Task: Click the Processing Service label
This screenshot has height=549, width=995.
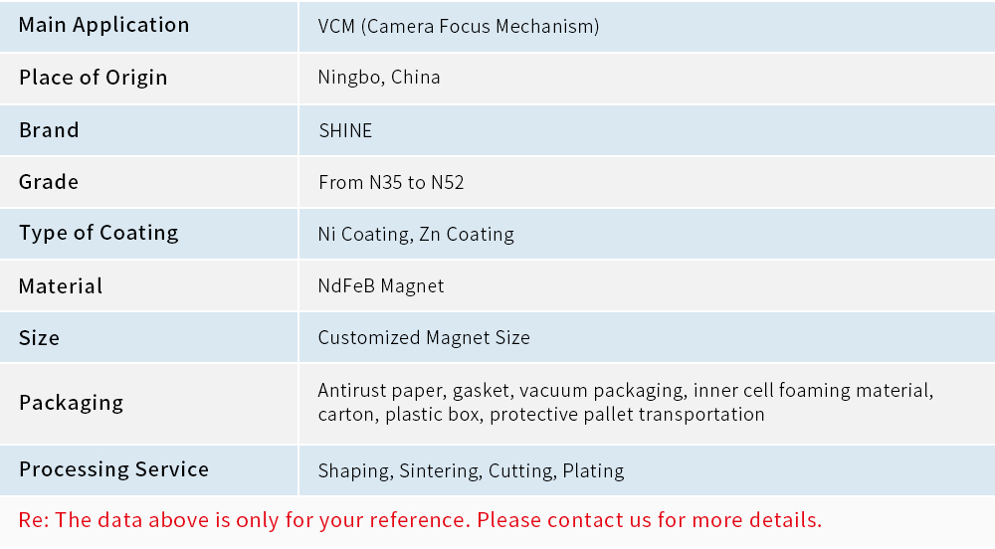Action: click(113, 469)
